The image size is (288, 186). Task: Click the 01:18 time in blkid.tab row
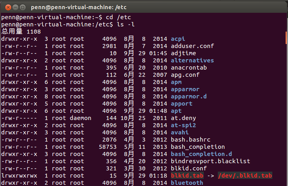(158, 176)
